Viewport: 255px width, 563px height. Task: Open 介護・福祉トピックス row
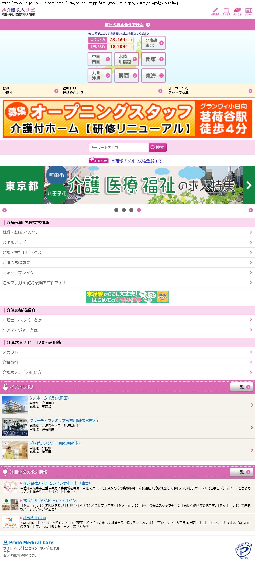click(127, 253)
